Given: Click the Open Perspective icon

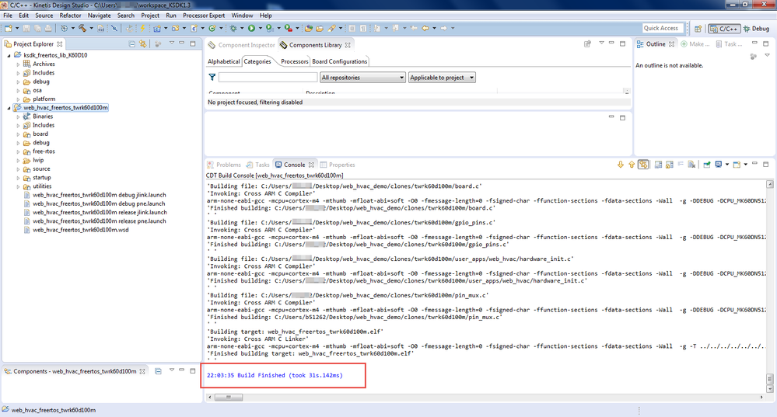Looking at the screenshot, I should (x=698, y=29).
